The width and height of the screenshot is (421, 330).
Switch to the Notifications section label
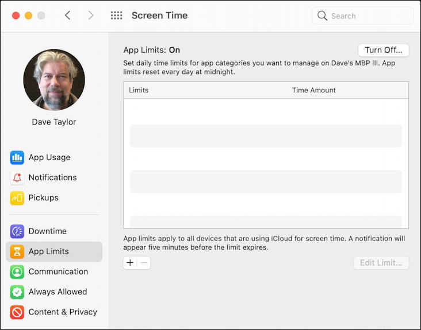click(x=53, y=177)
